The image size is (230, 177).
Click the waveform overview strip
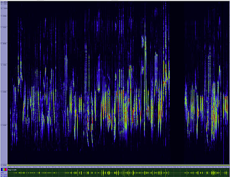119,172
